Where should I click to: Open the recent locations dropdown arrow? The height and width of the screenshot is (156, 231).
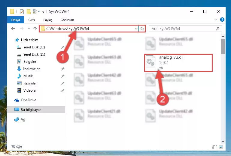pyautogui.click(x=29, y=29)
